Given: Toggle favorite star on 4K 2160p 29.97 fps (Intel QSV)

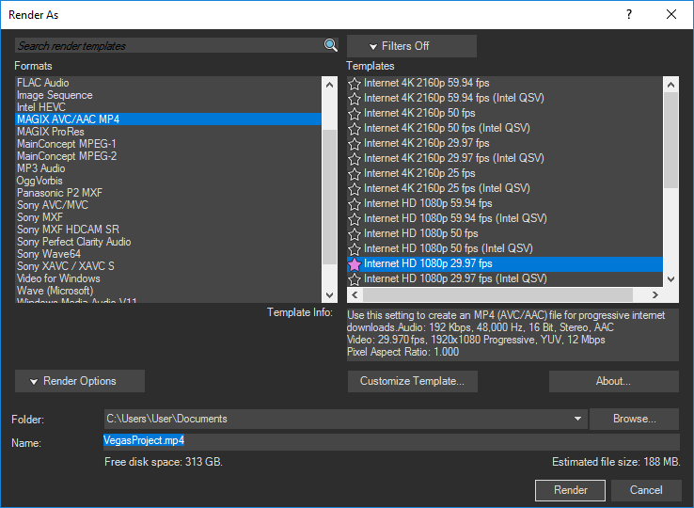Looking at the screenshot, I should [355, 159].
